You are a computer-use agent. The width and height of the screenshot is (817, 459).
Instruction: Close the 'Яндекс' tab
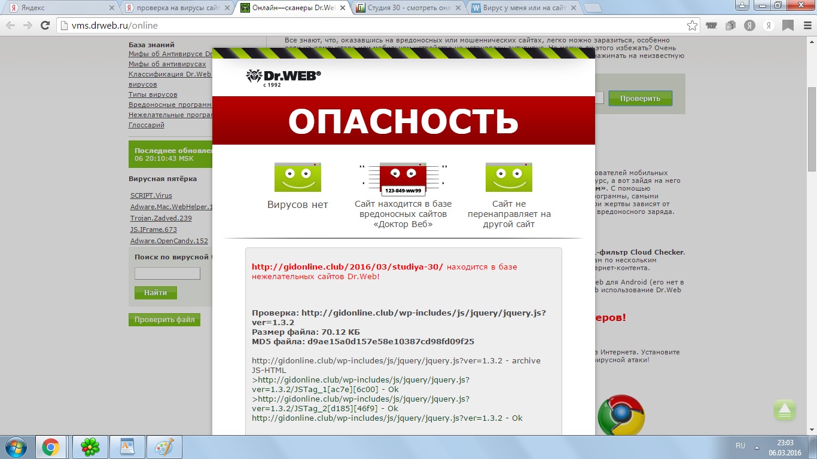[x=112, y=8]
